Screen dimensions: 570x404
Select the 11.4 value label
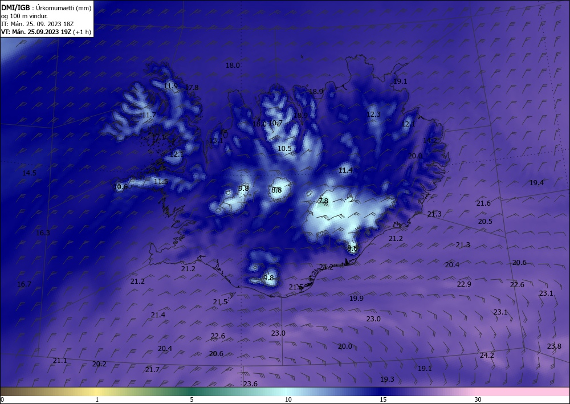point(346,170)
